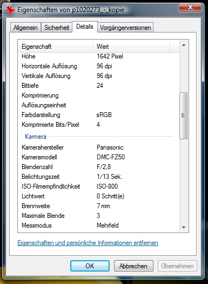Select the Maximale Blende row
208x284 pixels.
coord(98,216)
